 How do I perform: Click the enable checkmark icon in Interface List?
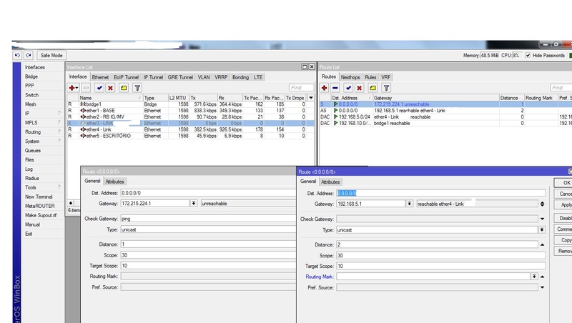tap(99, 87)
